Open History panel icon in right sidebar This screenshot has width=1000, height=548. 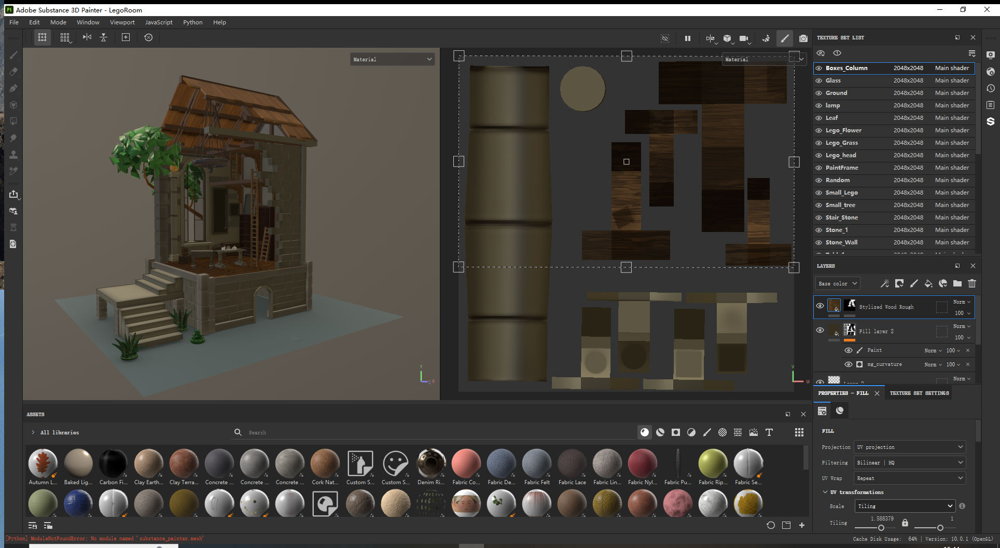click(x=990, y=88)
